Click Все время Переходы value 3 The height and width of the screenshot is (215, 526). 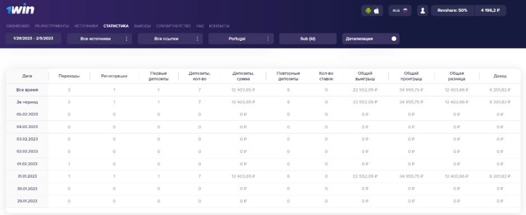click(69, 90)
